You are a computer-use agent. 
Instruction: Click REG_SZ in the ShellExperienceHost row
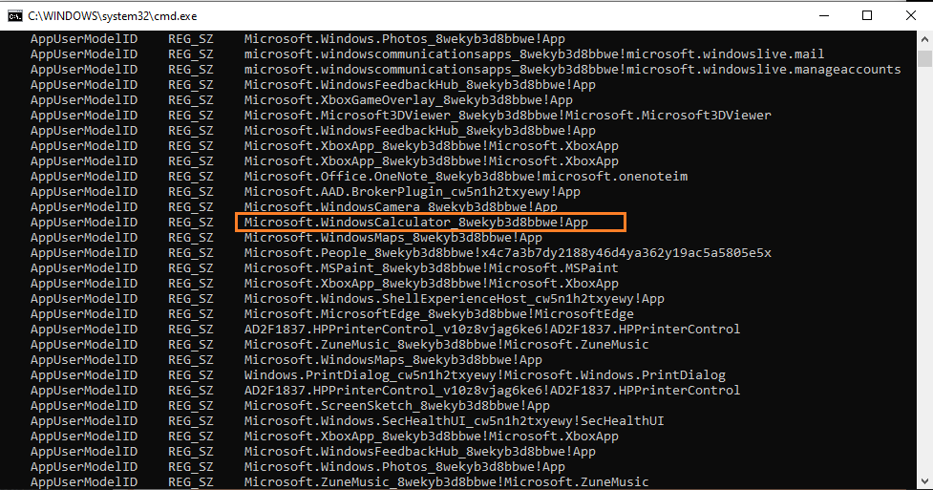[190, 299]
